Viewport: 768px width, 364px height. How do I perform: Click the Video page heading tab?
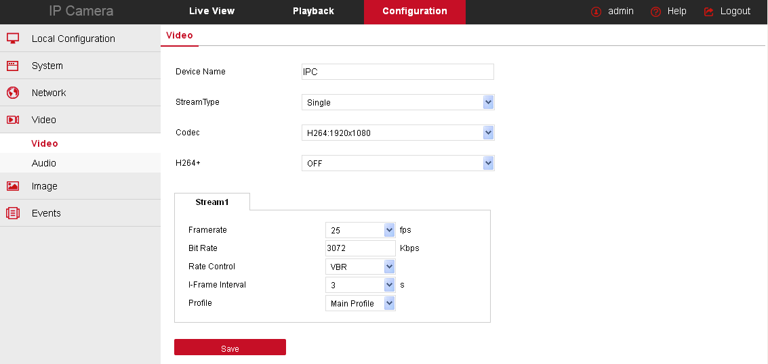[x=179, y=35]
